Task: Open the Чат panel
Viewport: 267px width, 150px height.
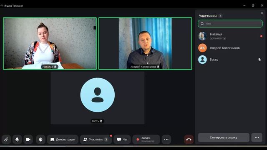Action: [122, 140]
